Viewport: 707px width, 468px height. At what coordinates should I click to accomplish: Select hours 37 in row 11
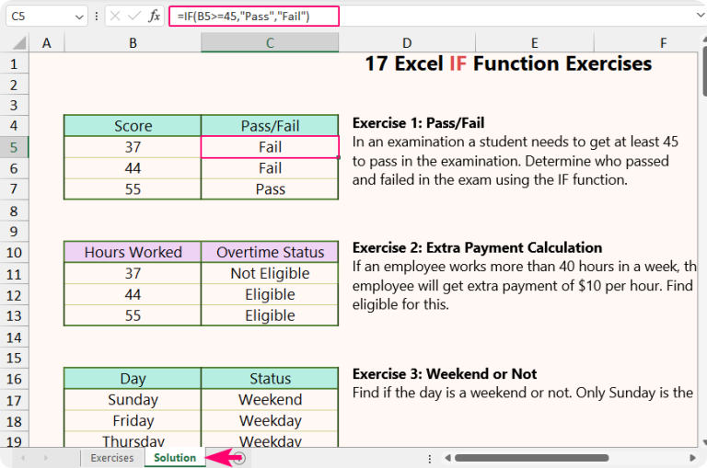pos(133,273)
